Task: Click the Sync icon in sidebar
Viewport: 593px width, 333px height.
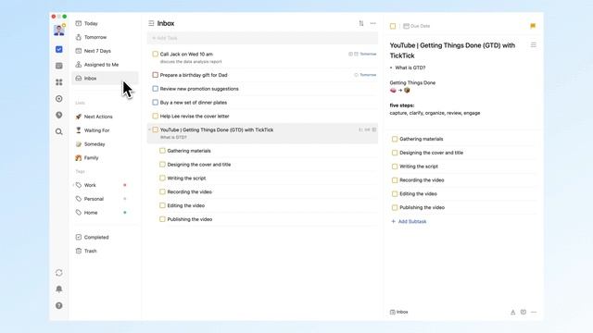Action: pos(59,273)
